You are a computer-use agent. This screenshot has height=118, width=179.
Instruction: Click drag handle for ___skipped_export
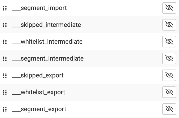click(x=4, y=76)
